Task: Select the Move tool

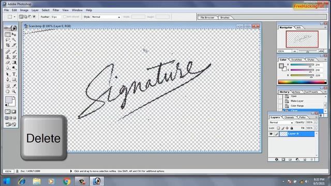Action: point(14,35)
